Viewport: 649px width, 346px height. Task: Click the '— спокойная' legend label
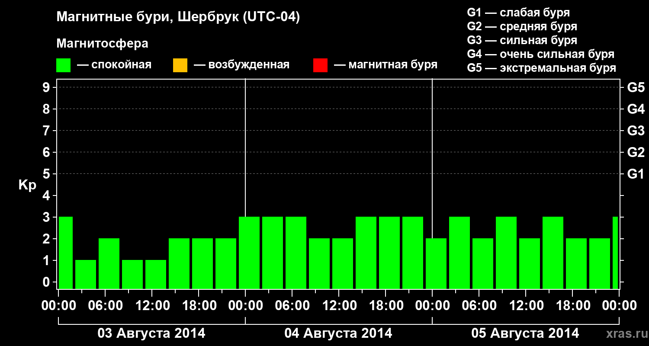click(114, 65)
